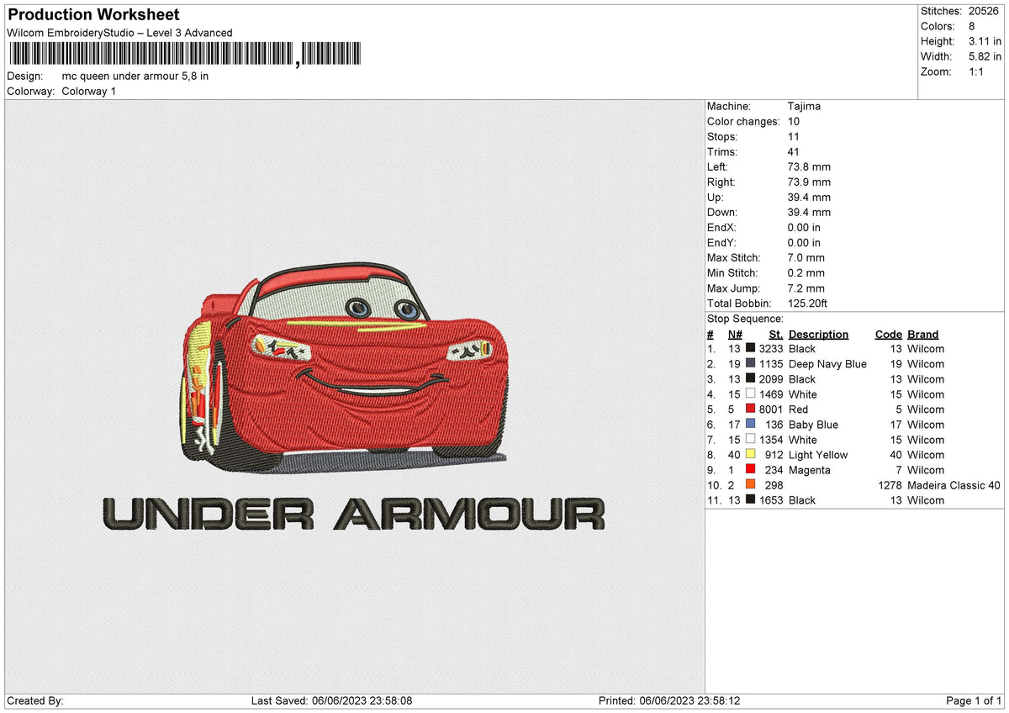Click the Black color swatch in stop 1
Image resolution: width=1009 pixels, height=713 pixels.
pos(750,349)
